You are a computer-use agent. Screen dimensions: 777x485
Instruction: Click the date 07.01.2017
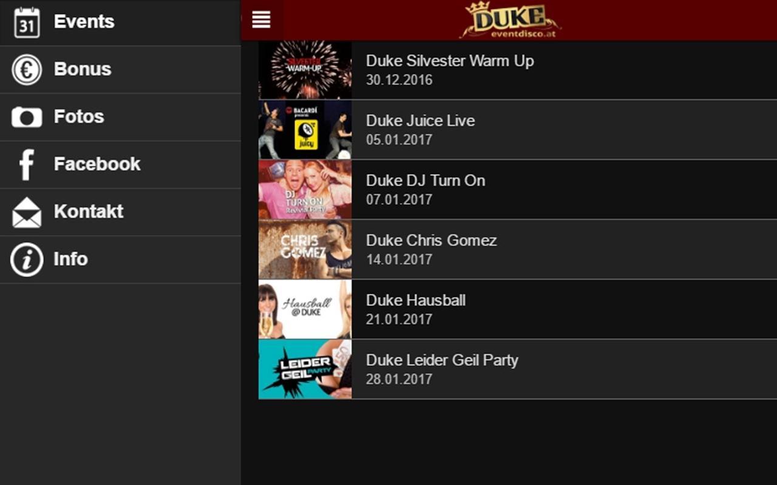click(399, 199)
